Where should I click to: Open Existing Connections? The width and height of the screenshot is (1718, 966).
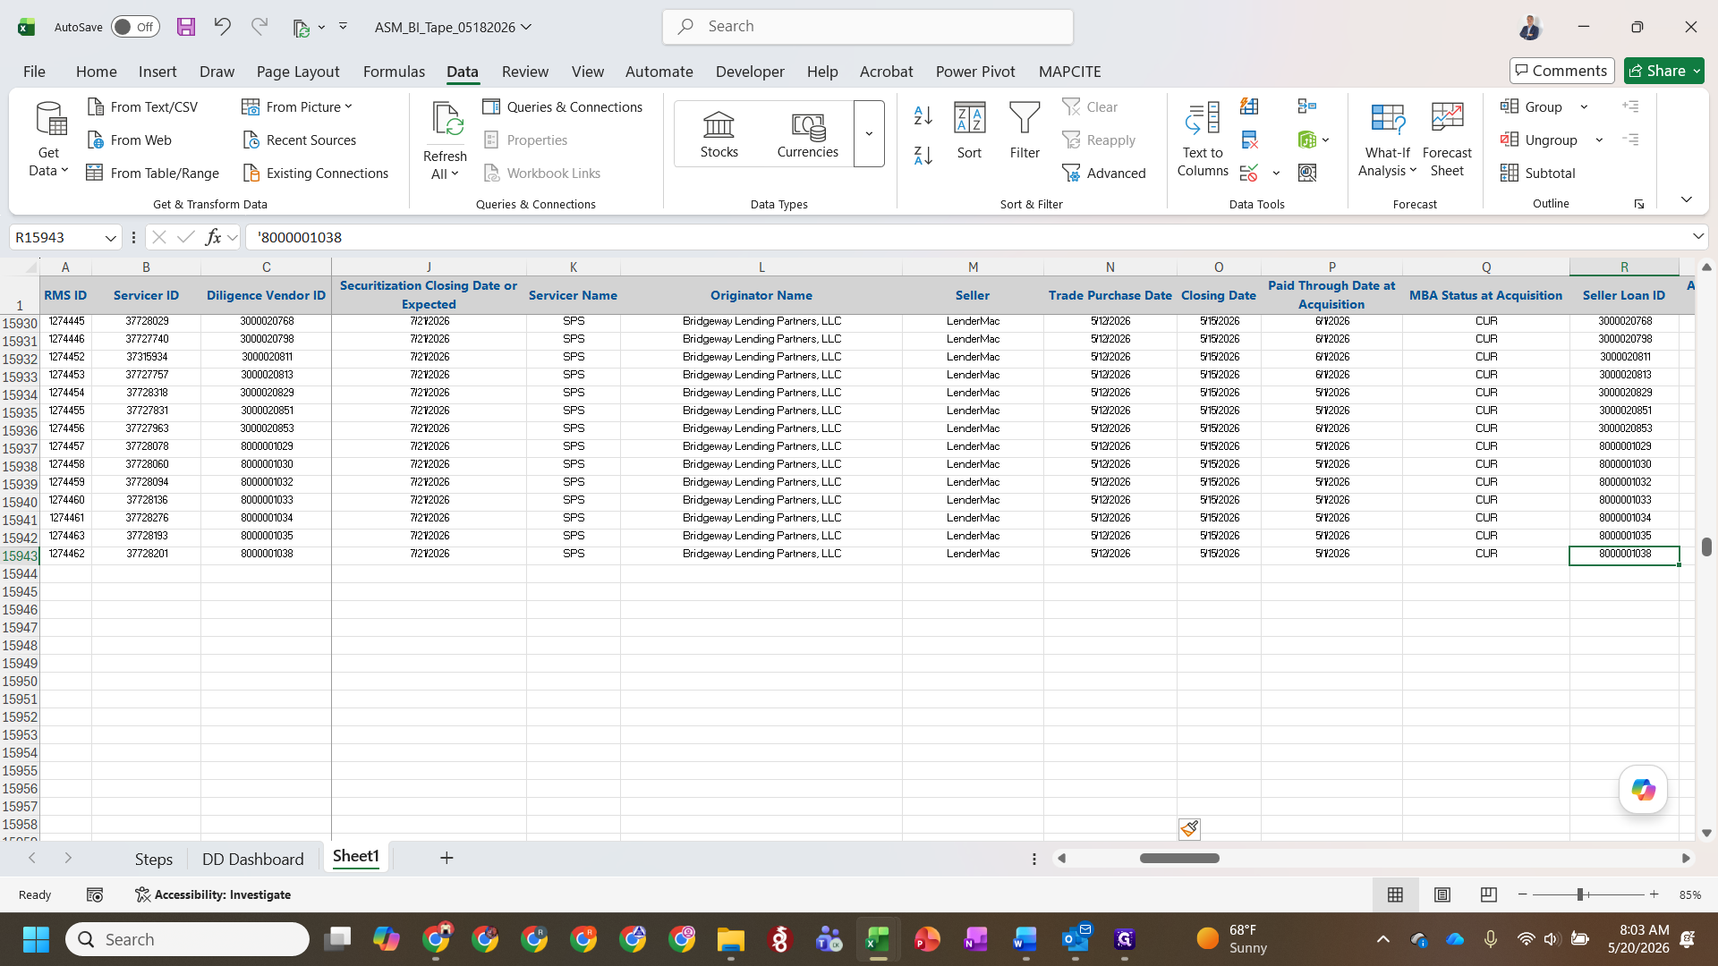tap(316, 173)
